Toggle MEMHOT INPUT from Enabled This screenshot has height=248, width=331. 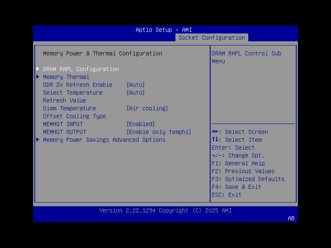[141, 124]
